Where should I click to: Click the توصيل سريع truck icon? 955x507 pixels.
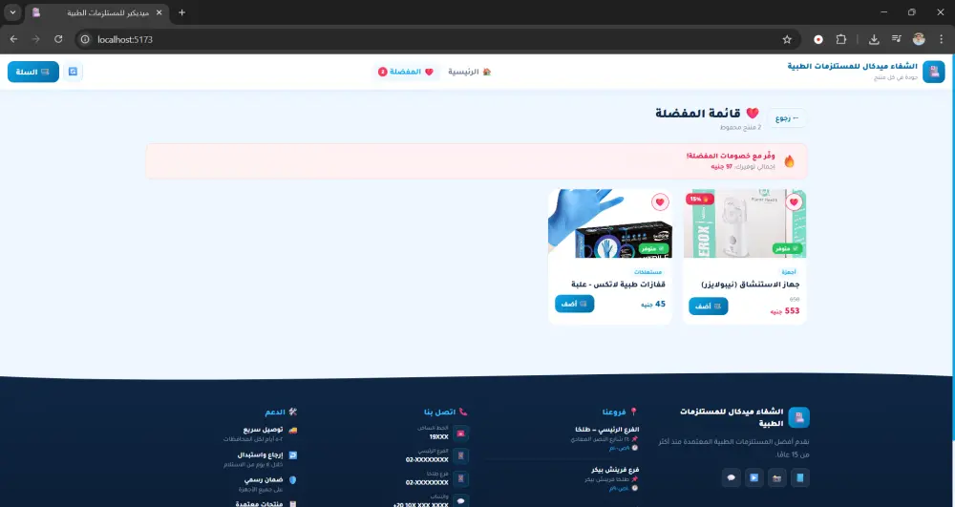(293, 430)
